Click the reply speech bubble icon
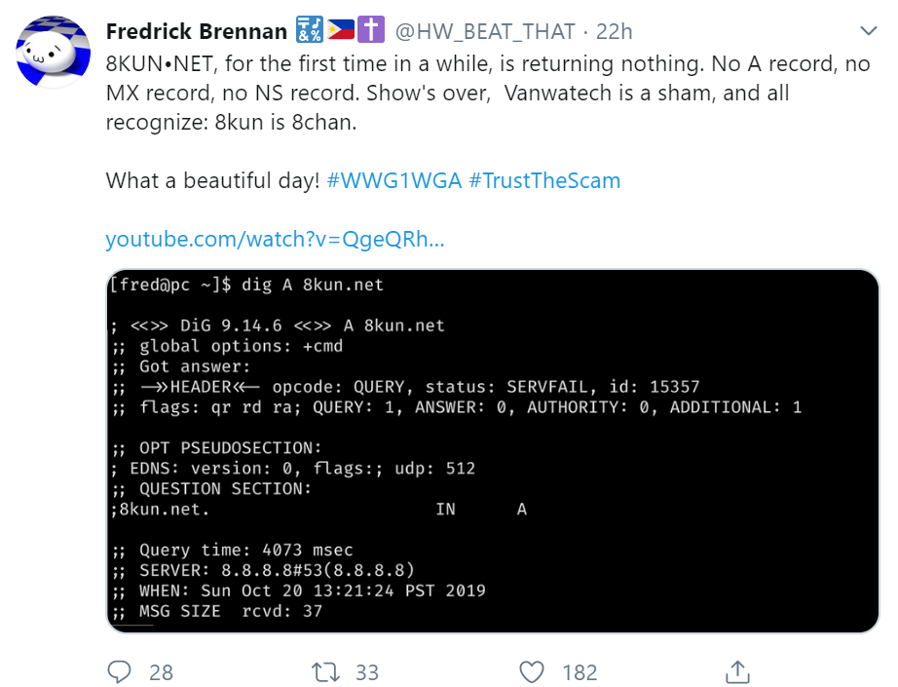Image resolution: width=898 pixels, height=687 pixels. pyautogui.click(x=119, y=671)
